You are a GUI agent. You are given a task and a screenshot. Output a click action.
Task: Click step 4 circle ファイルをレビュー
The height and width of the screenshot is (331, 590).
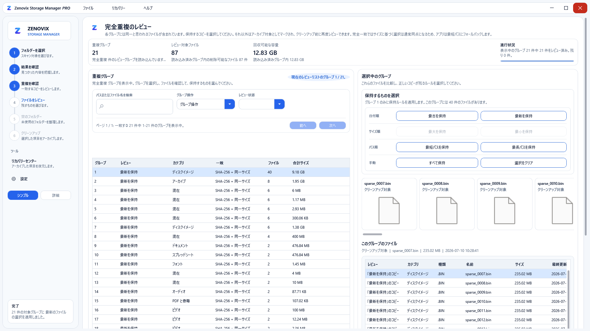[14, 103]
